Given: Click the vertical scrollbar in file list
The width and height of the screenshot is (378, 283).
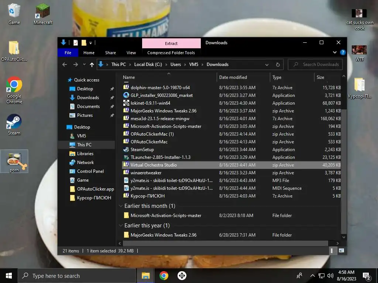Looking at the screenshot, I should [344, 171].
